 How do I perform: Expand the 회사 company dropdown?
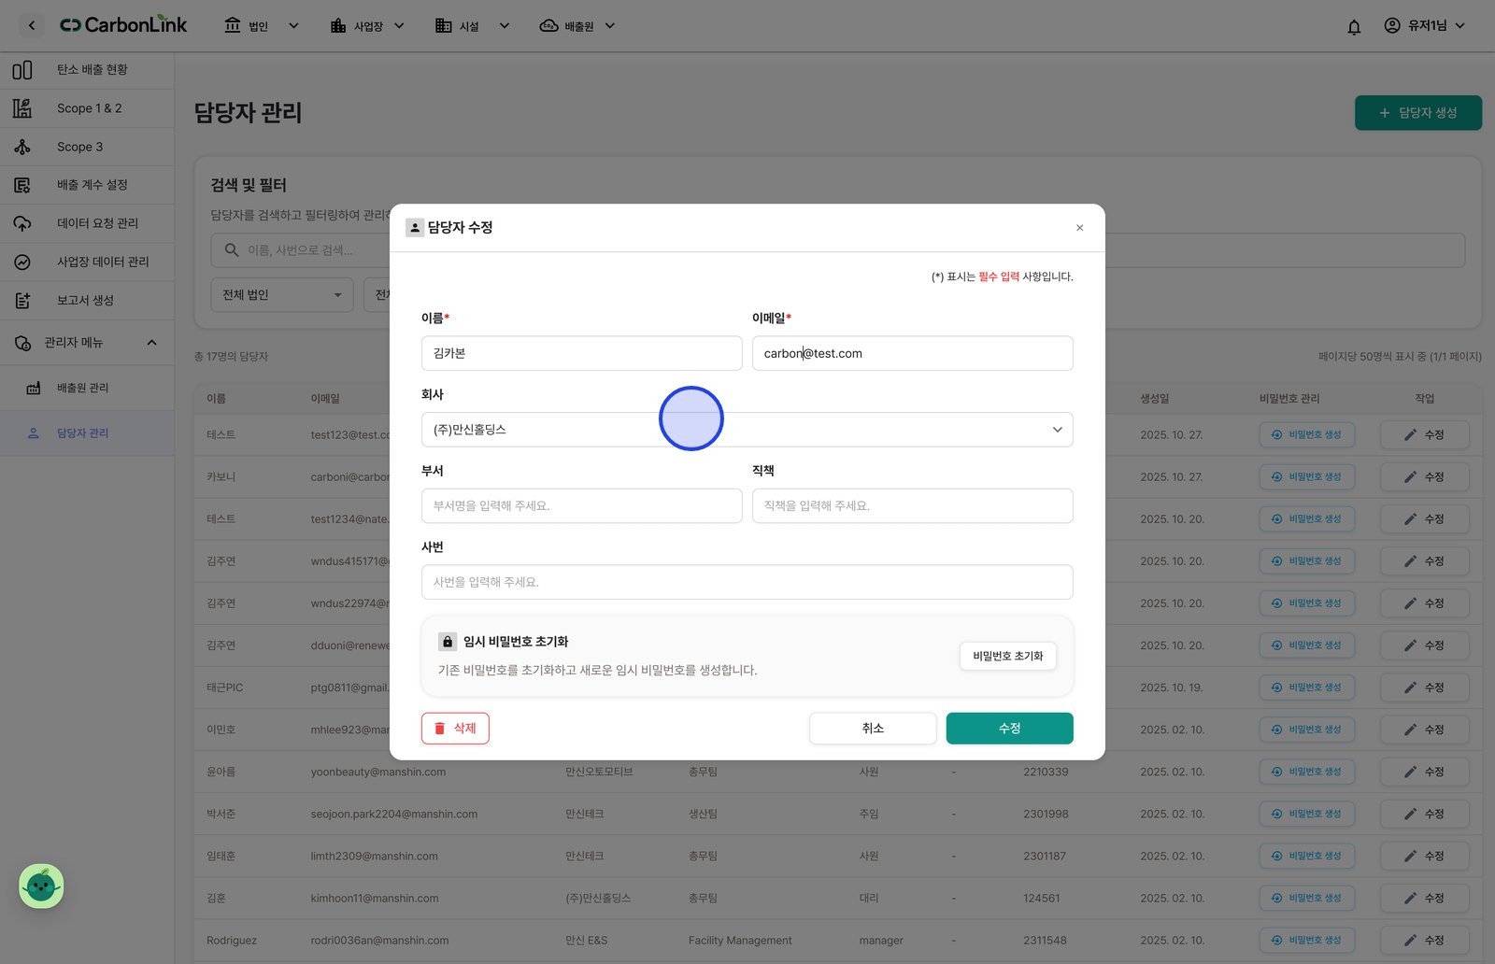tap(747, 430)
